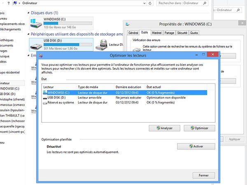The height and width of the screenshot is (185, 247).
Task: Click the Type de média column header
Action: click(x=96, y=87)
